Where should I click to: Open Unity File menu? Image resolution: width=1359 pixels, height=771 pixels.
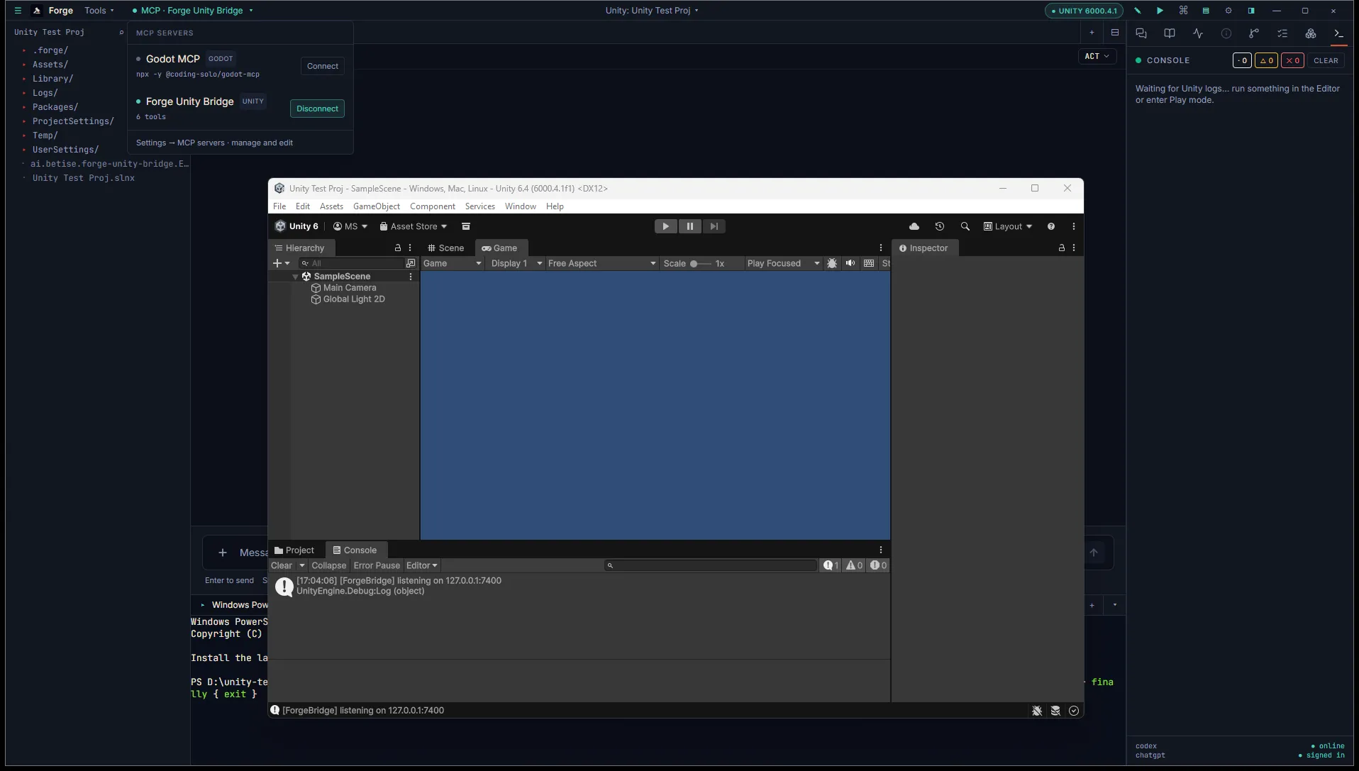pos(279,206)
